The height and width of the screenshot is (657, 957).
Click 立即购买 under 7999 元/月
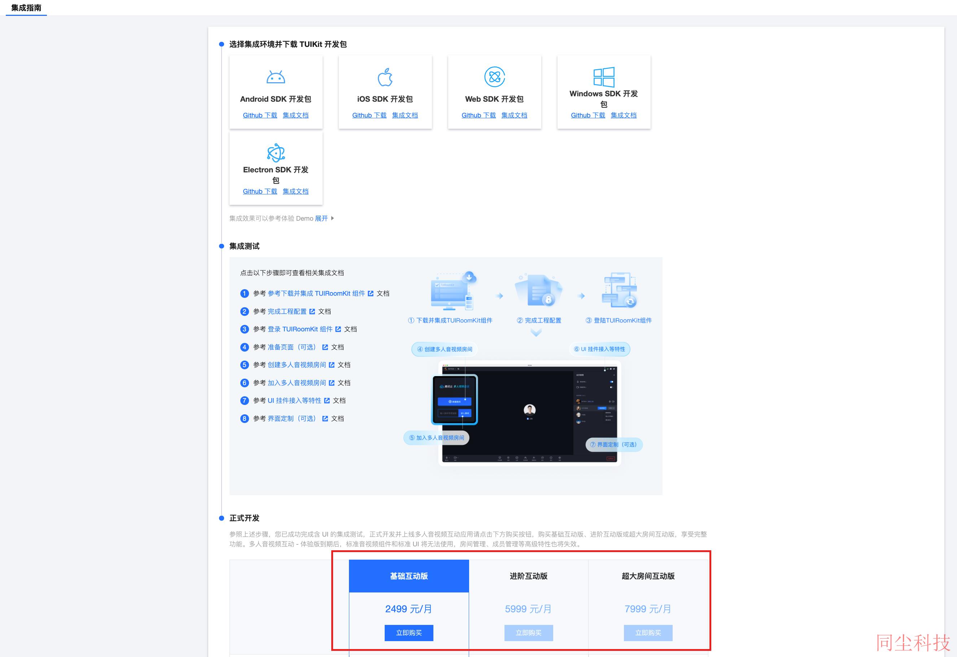tap(648, 633)
